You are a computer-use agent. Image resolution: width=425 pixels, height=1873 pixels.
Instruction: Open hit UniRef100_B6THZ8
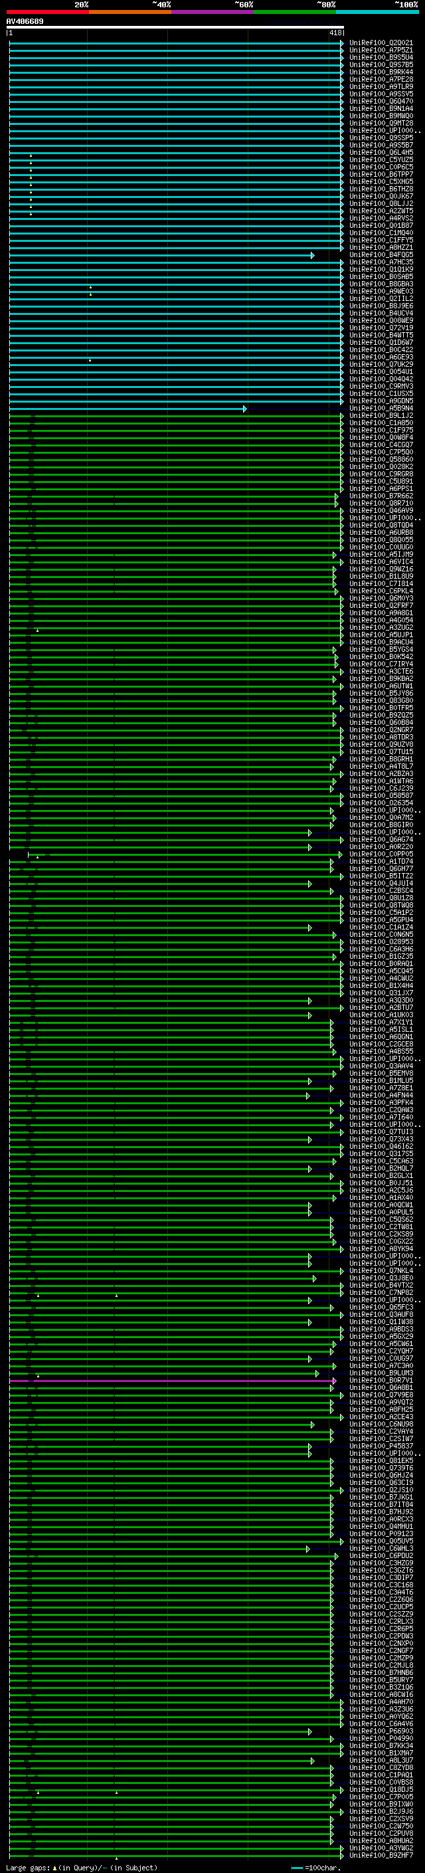tap(381, 189)
